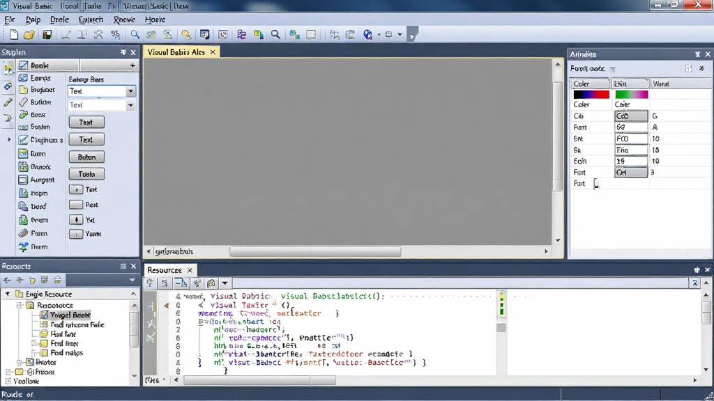Image resolution: width=714 pixels, height=401 pixels.
Task: Click the first icon in code editor toolbar
Action: tap(150, 283)
